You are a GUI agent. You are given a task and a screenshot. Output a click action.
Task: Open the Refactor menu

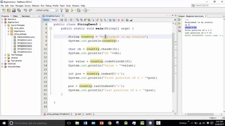(x=36, y=6)
